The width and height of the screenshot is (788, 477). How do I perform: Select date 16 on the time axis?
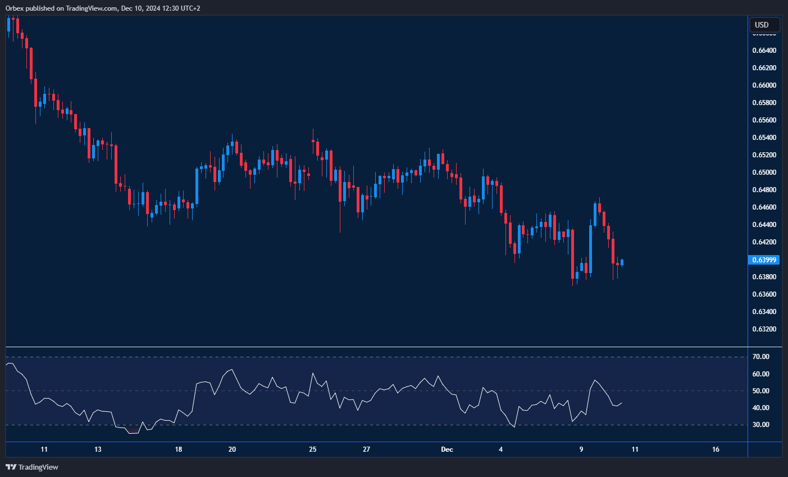(x=716, y=449)
